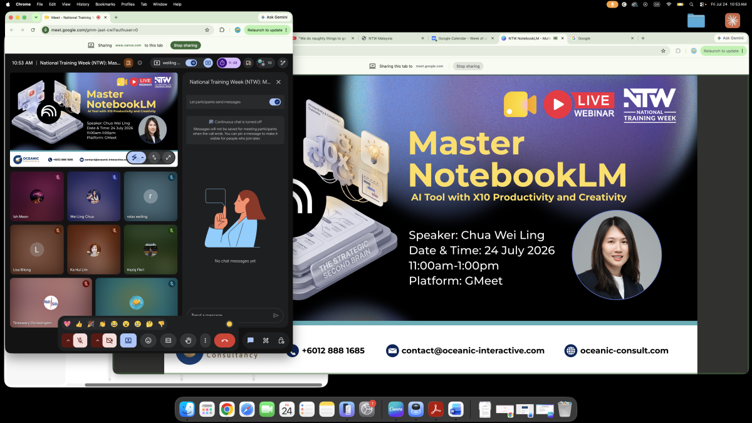Screen dimensions: 752x423
Task: Open host controls lock icon
Action: coord(281,340)
